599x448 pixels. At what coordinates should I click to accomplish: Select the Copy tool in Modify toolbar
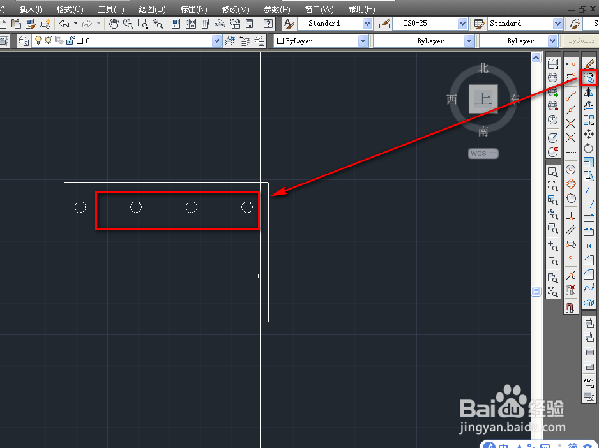click(x=589, y=78)
